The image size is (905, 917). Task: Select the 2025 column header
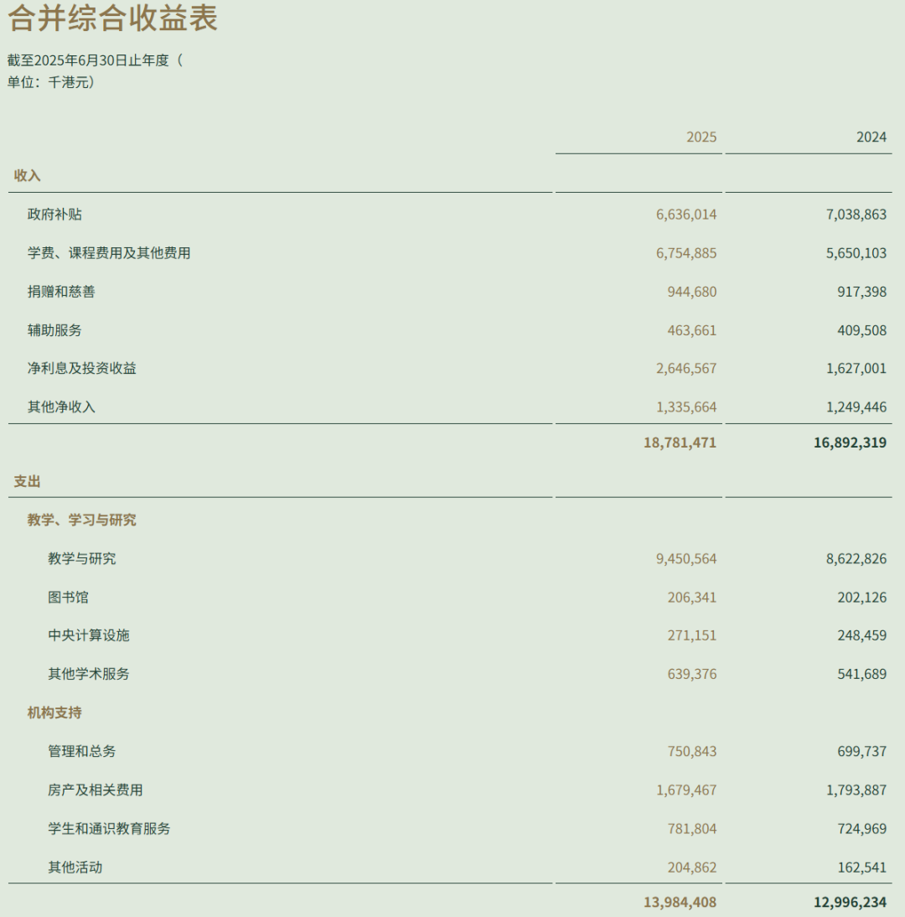pos(703,137)
